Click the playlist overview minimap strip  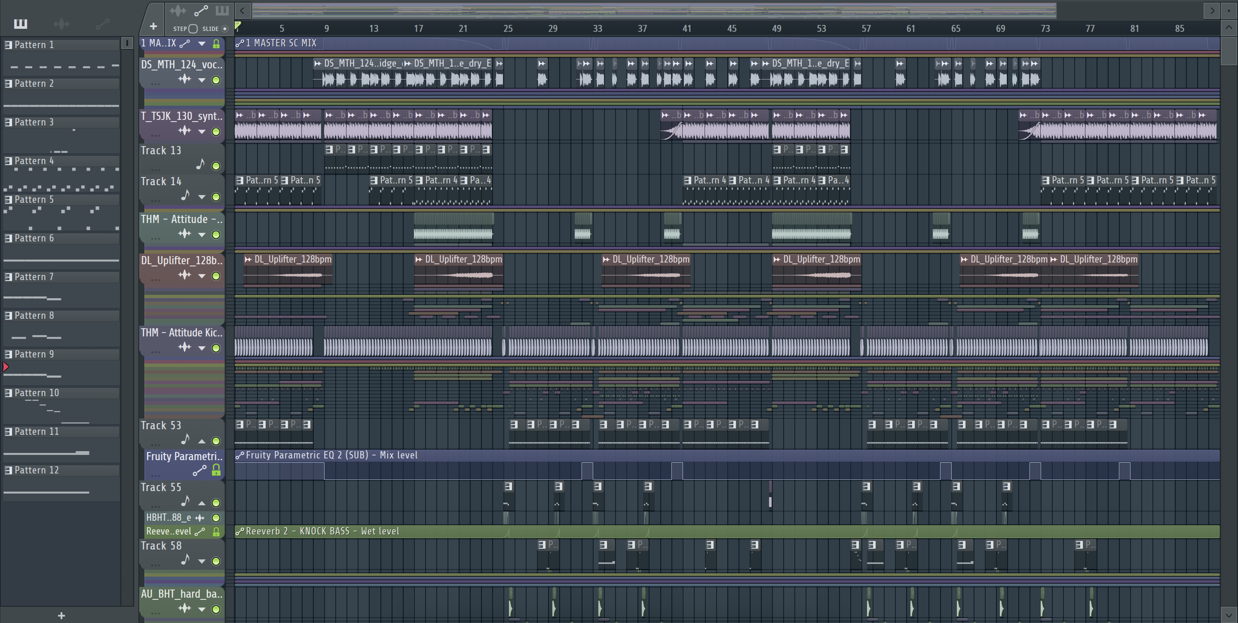point(653,10)
